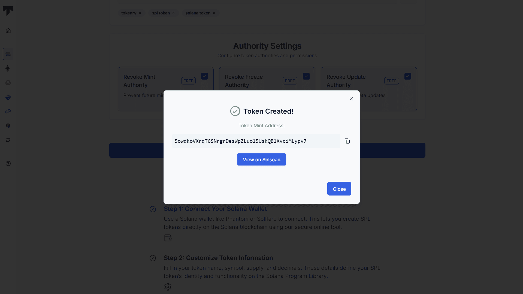
Task: Close the Token Created dialog with X
Action: [351, 99]
